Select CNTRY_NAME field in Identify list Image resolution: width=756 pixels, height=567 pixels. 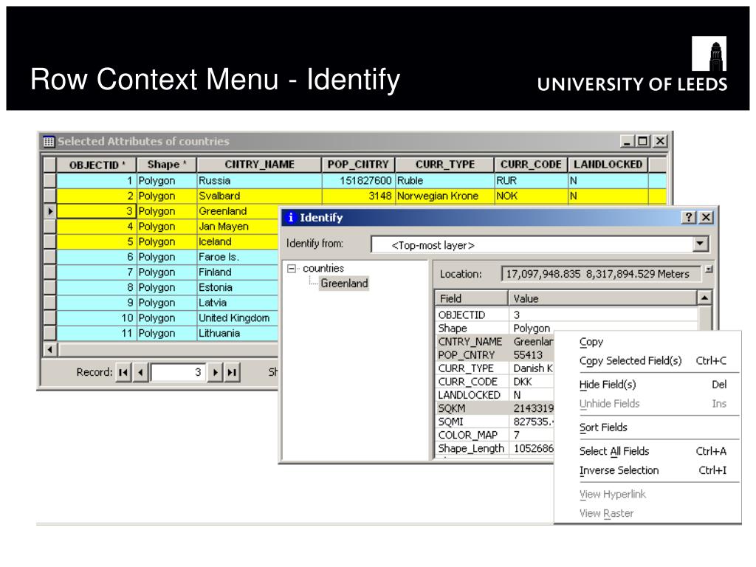pos(470,342)
